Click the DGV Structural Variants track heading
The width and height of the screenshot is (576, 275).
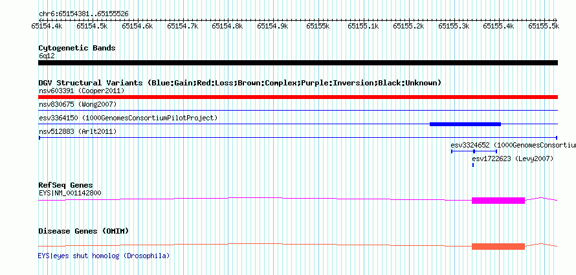click(239, 83)
